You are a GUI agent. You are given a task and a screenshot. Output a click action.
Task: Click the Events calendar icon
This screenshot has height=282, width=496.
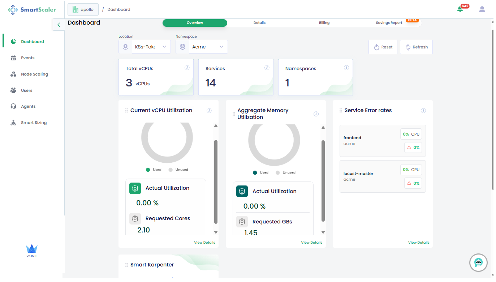(x=13, y=58)
